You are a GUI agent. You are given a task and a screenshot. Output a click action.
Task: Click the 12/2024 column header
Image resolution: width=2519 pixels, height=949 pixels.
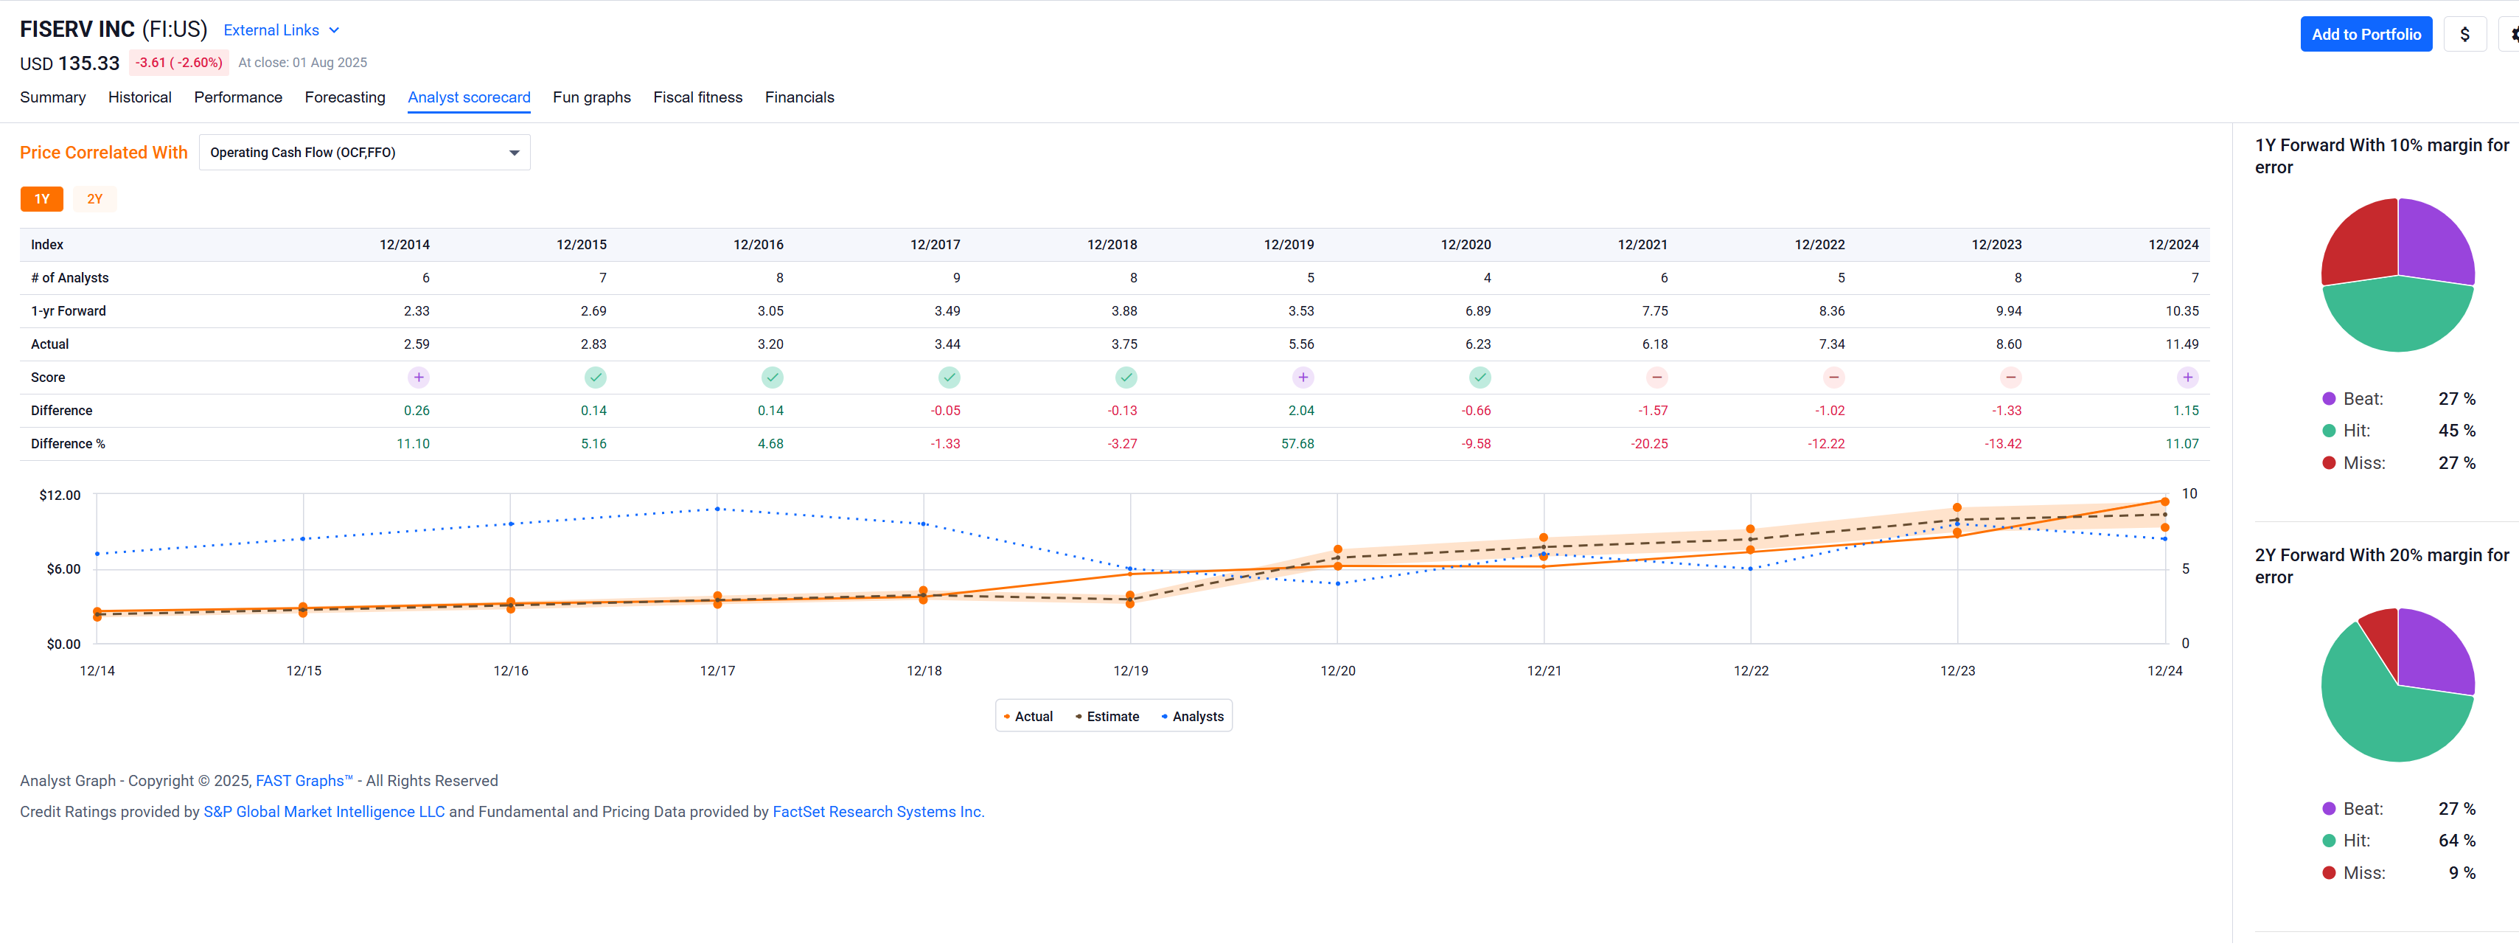pyautogui.click(x=2173, y=246)
